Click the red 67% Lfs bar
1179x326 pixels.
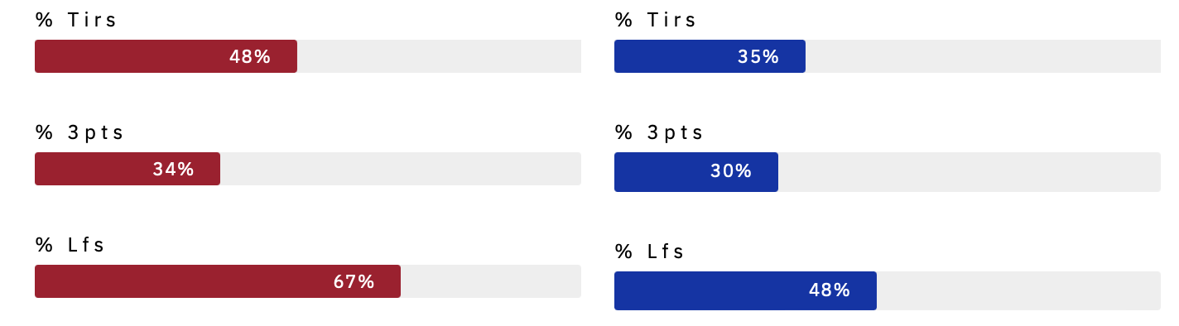(218, 281)
